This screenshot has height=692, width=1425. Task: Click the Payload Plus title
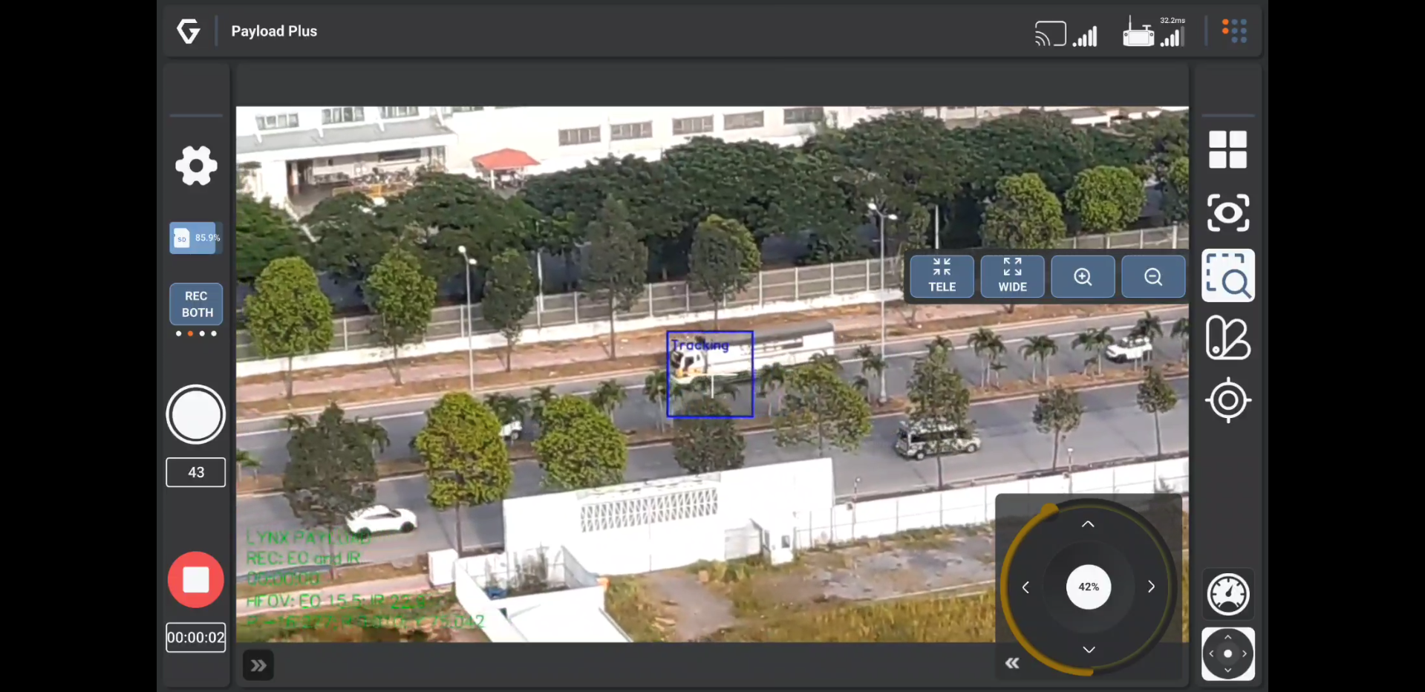274,31
